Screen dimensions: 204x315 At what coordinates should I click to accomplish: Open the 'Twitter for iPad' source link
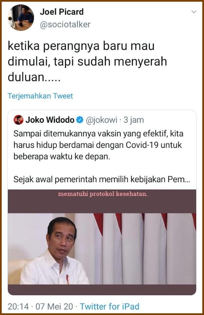(109, 306)
